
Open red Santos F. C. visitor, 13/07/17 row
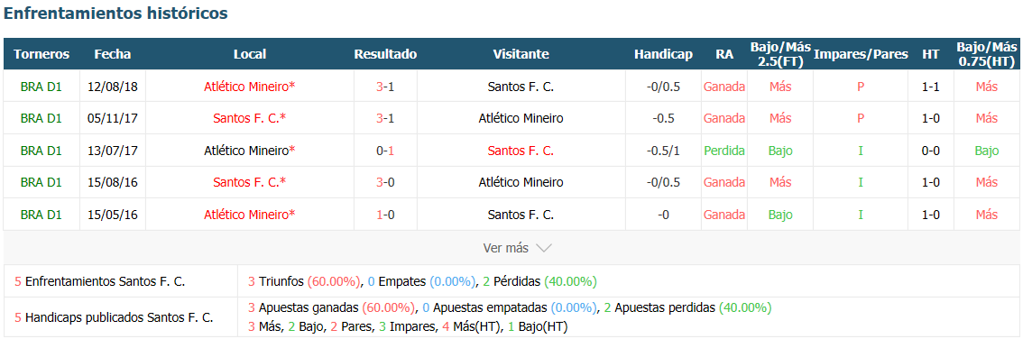521,151
